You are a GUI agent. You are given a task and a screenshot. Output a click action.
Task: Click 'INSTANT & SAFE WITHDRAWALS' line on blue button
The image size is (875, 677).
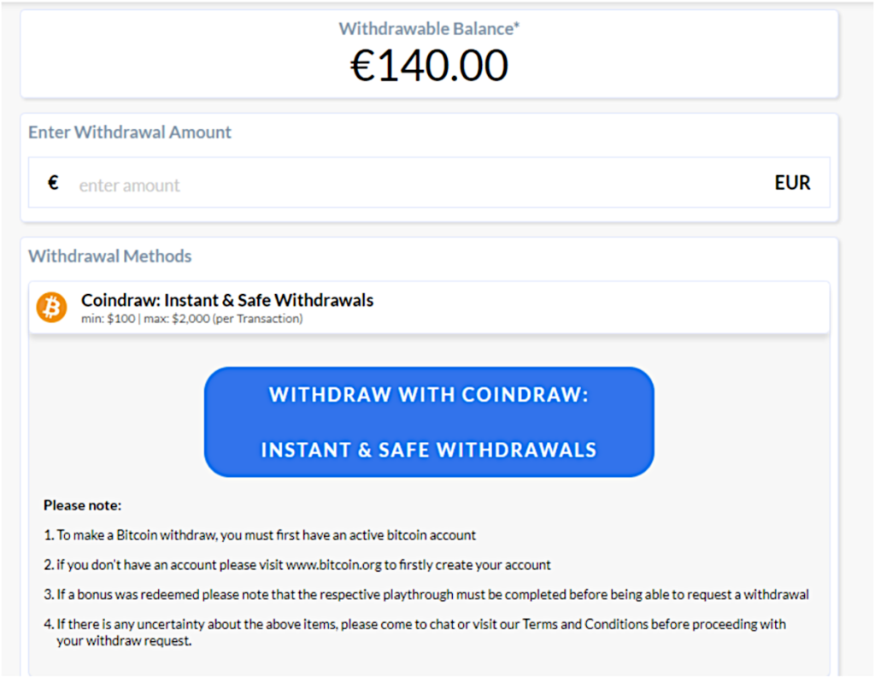click(x=429, y=450)
